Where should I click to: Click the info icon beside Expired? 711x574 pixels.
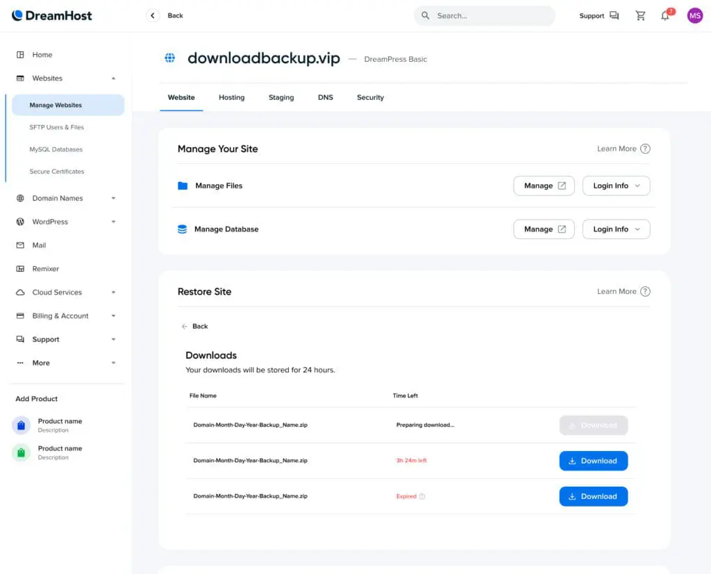422,496
